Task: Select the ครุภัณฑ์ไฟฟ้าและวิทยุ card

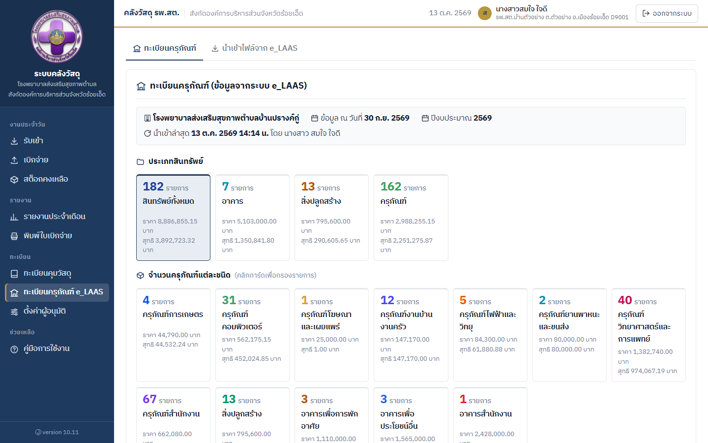Action: tap(490, 335)
